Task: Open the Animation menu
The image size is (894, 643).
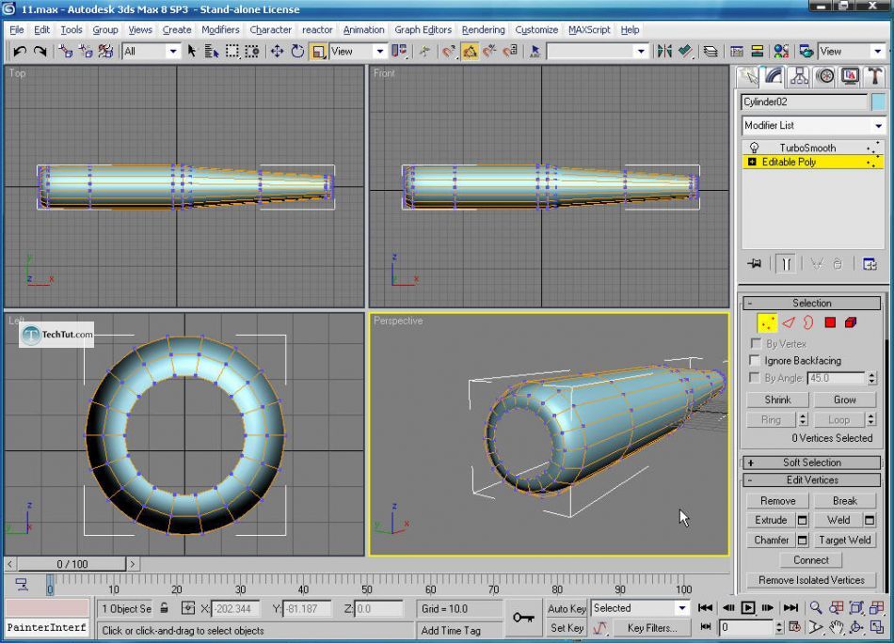Action: pos(363,30)
